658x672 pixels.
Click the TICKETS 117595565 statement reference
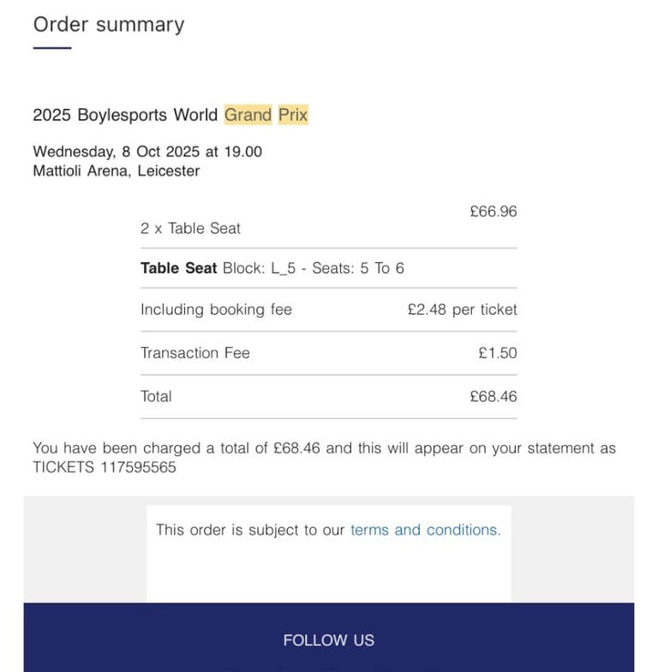click(105, 467)
